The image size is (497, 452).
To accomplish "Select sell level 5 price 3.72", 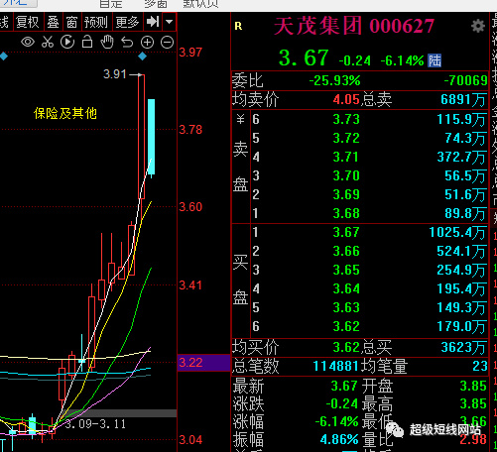I will pos(346,138).
